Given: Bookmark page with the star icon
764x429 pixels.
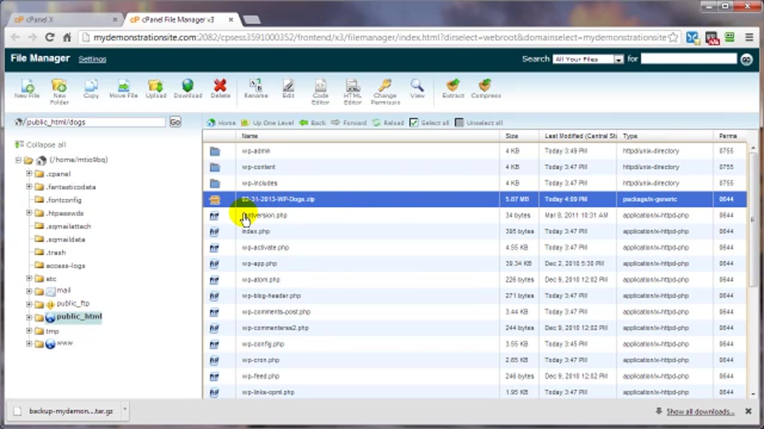Looking at the screenshot, I should point(673,37).
